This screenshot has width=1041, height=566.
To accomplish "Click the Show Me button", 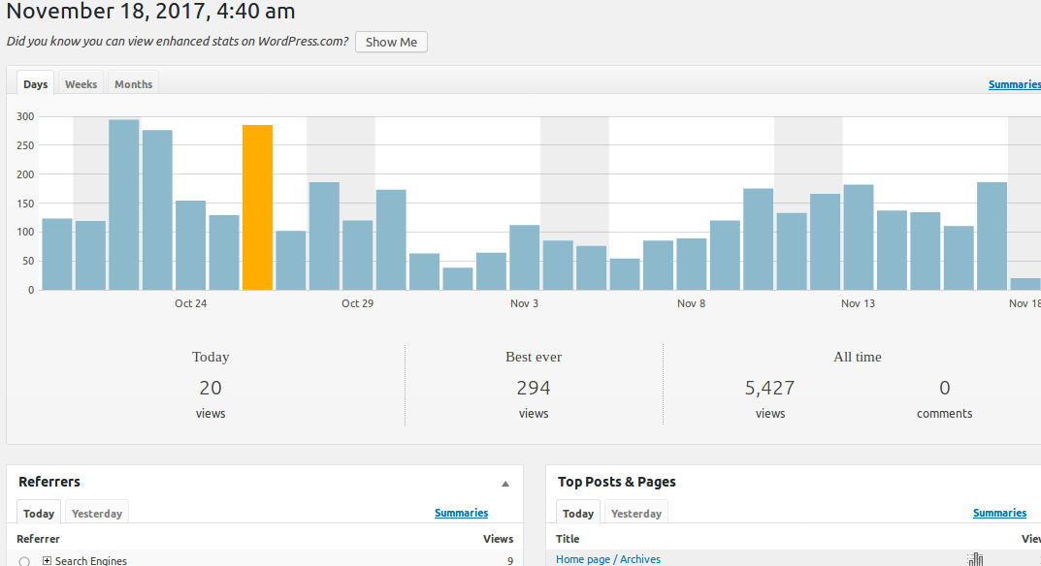I will point(390,42).
